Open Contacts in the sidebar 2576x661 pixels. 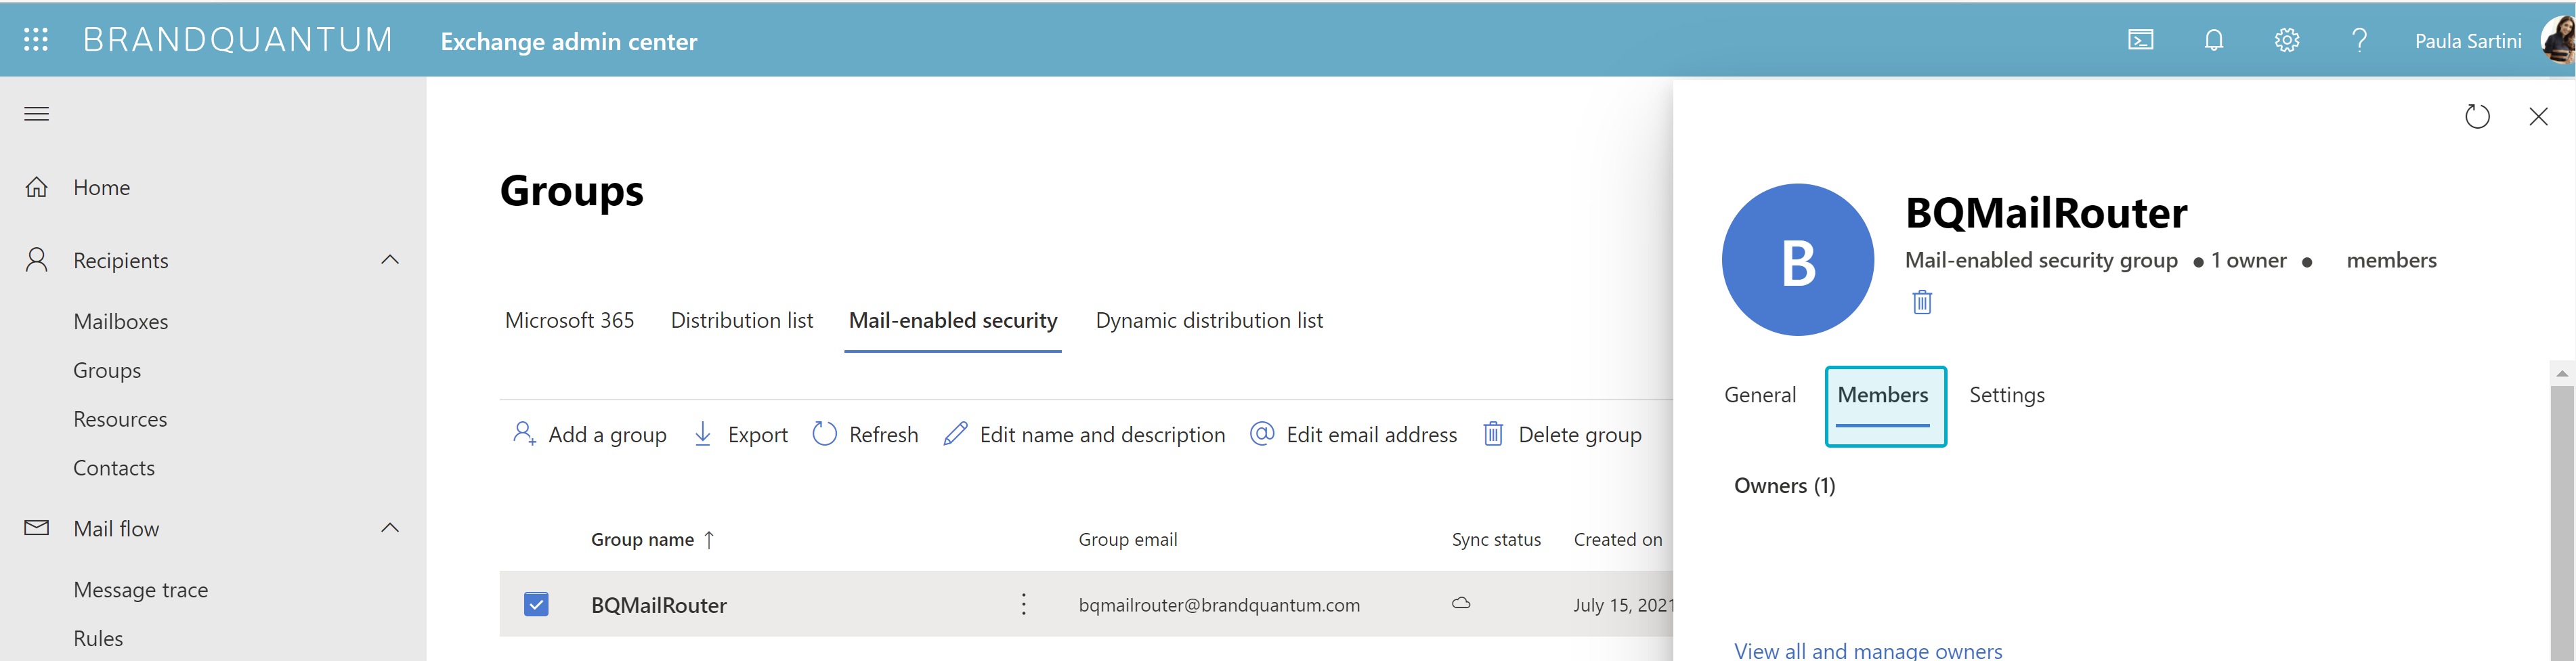(x=114, y=468)
